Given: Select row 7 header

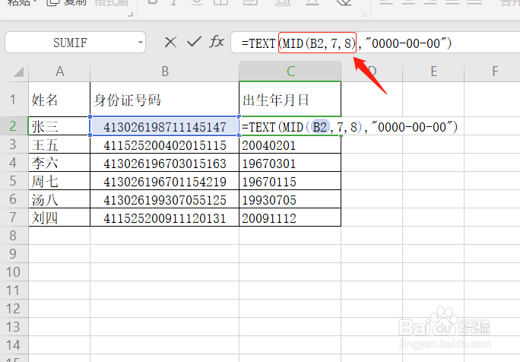Looking at the screenshot, I should (x=13, y=218).
